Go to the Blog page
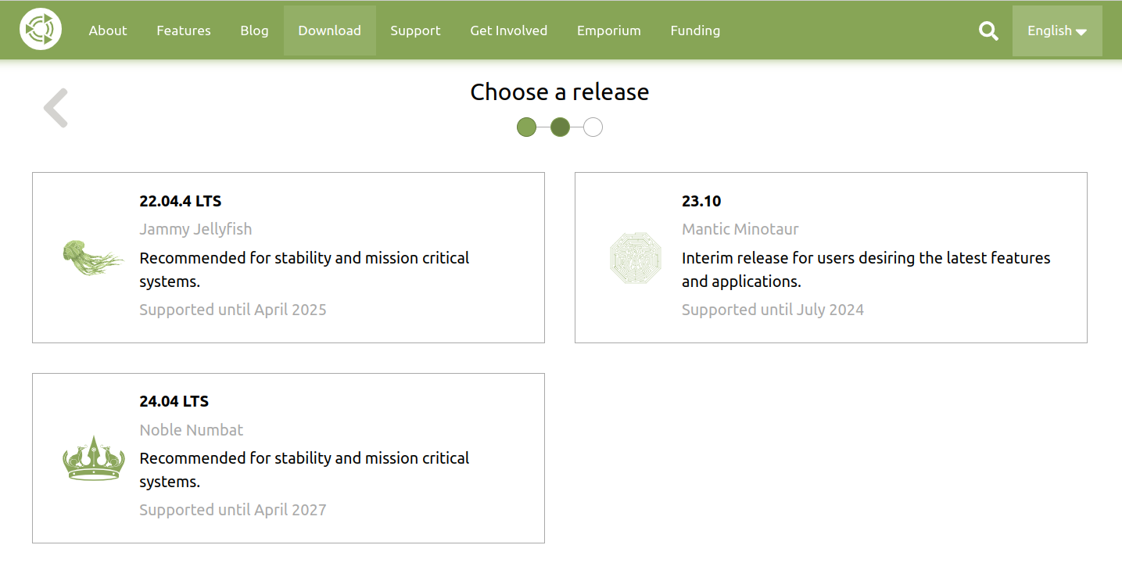 254,30
